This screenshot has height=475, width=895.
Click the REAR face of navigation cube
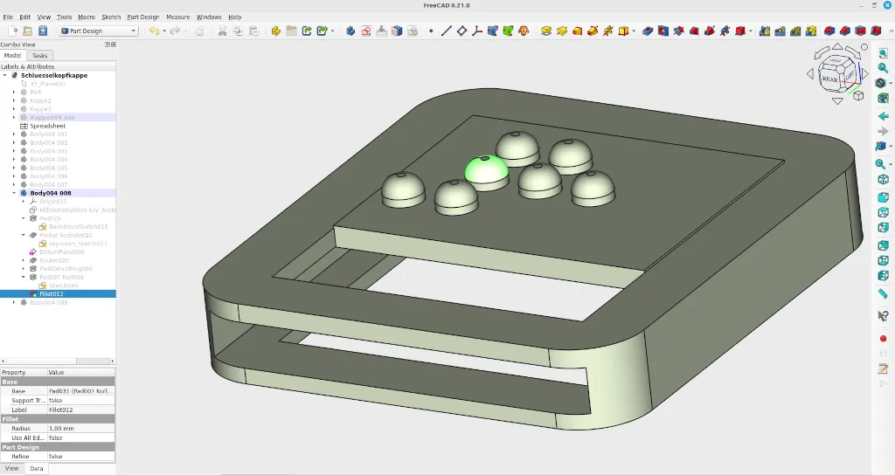(830, 79)
